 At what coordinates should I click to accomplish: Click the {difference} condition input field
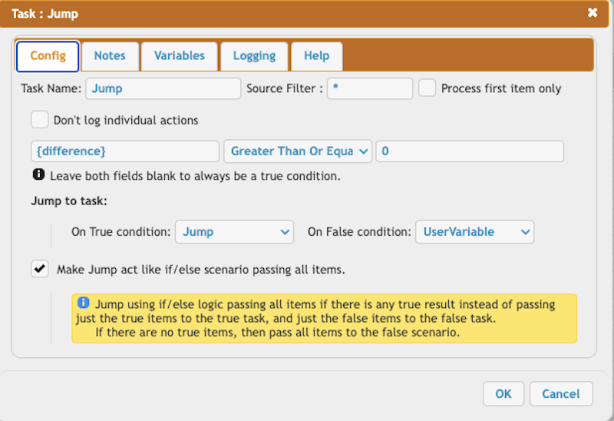125,151
